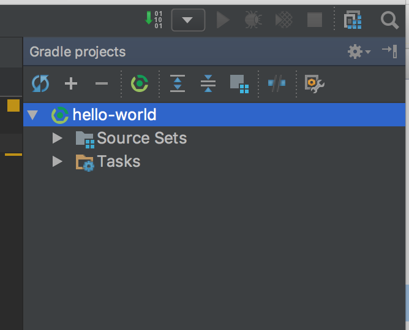Screen dimensions: 409x330
Task: Click the Stop square button
Action: pyautogui.click(x=315, y=20)
